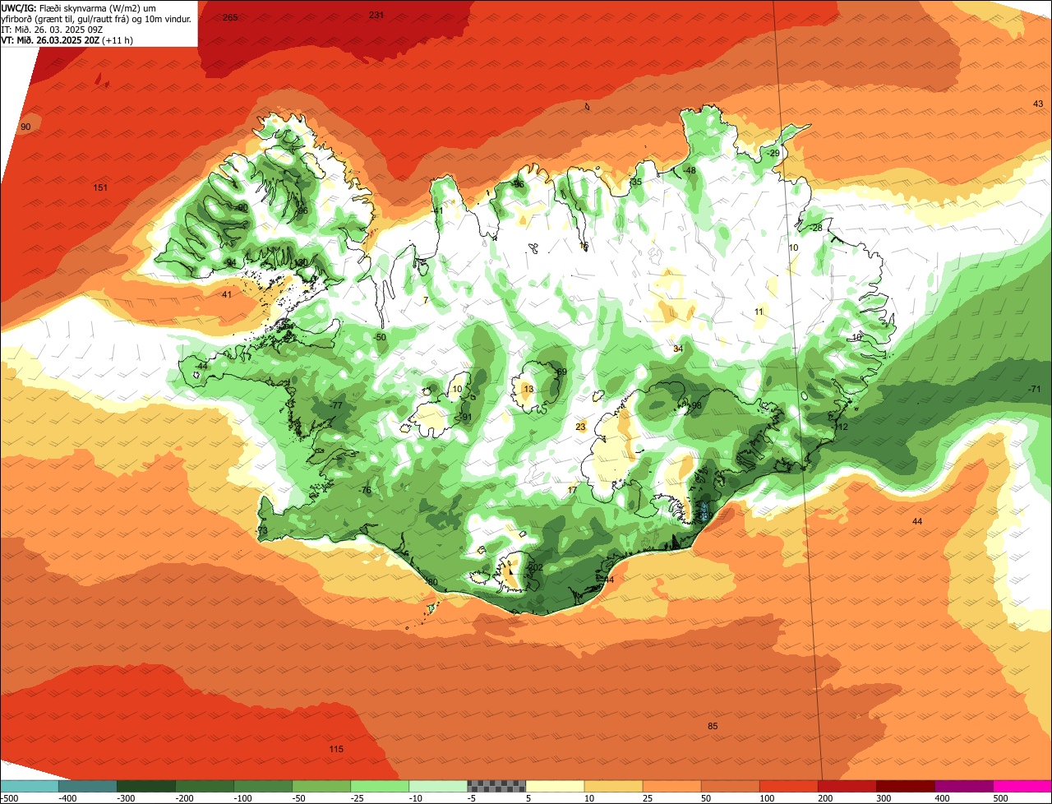Click the light green -25 to -10 legend swatch
The height and width of the screenshot is (804, 1052).
click(380, 786)
